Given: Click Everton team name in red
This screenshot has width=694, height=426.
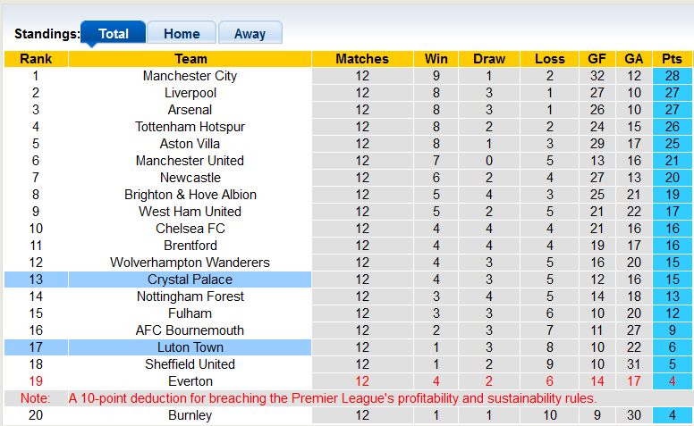Looking at the screenshot, I should point(190,381).
